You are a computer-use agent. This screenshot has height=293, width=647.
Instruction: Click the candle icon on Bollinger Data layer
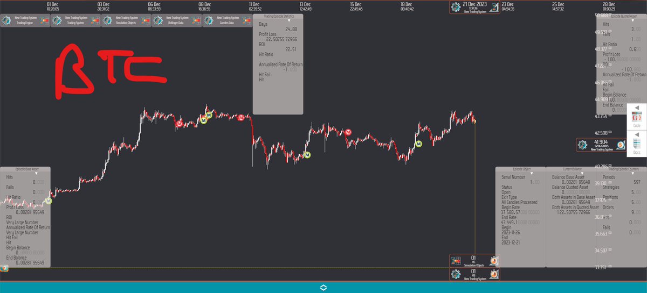pos(196,20)
